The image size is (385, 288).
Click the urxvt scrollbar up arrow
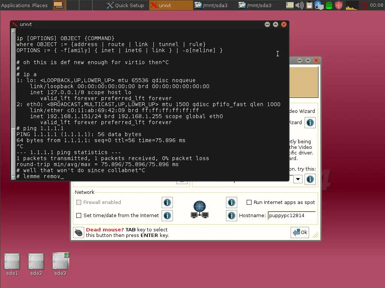coord(14,31)
